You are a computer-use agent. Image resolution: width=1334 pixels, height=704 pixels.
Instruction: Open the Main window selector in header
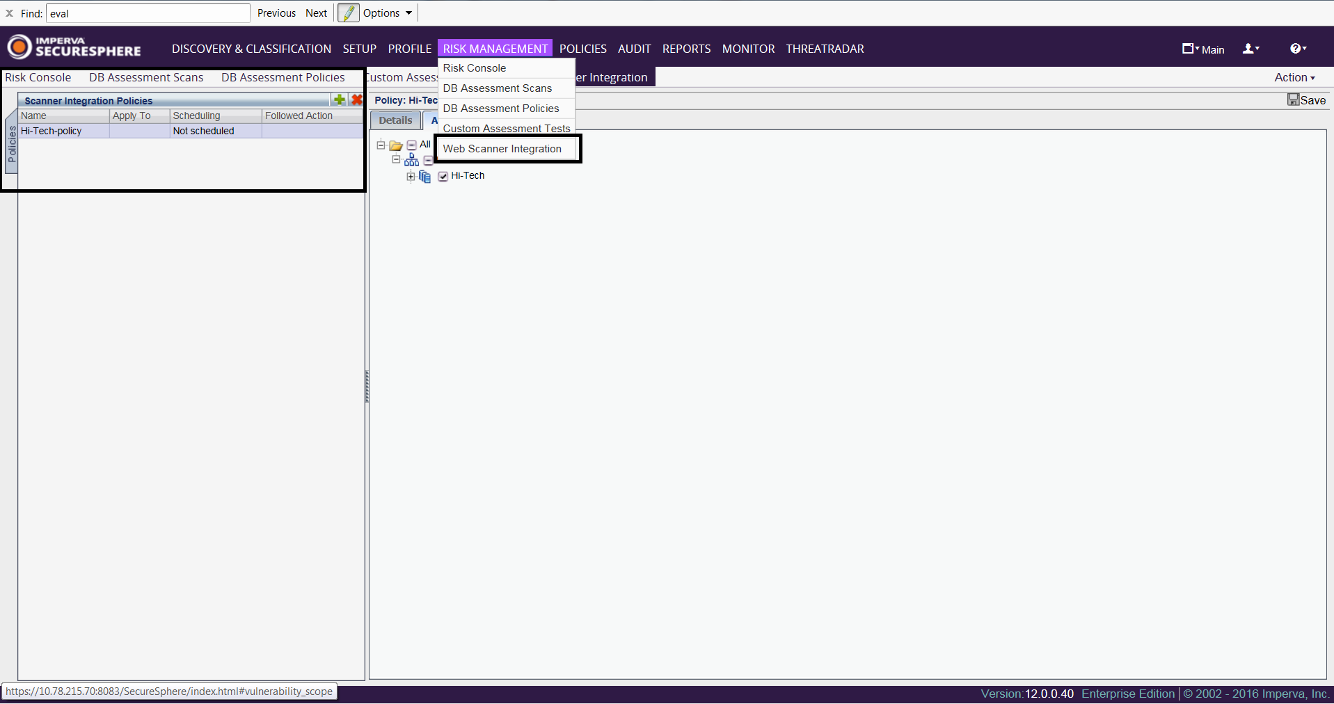[1203, 49]
